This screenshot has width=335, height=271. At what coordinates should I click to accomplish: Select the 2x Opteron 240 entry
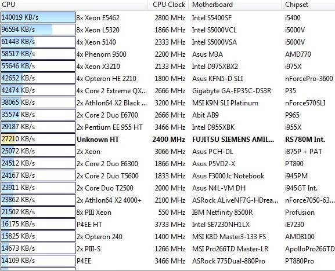pyautogui.click(x=99, y=236)
